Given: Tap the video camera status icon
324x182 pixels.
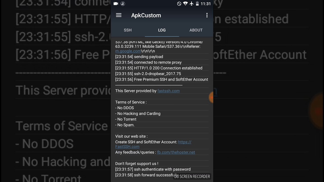Looking at the screenshot, I should (x=116, y=4).
